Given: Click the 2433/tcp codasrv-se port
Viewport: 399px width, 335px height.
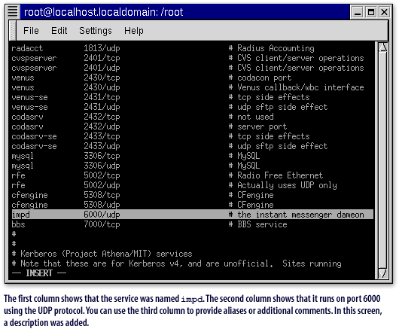Looking at the screenshot, I should point(102,136).
